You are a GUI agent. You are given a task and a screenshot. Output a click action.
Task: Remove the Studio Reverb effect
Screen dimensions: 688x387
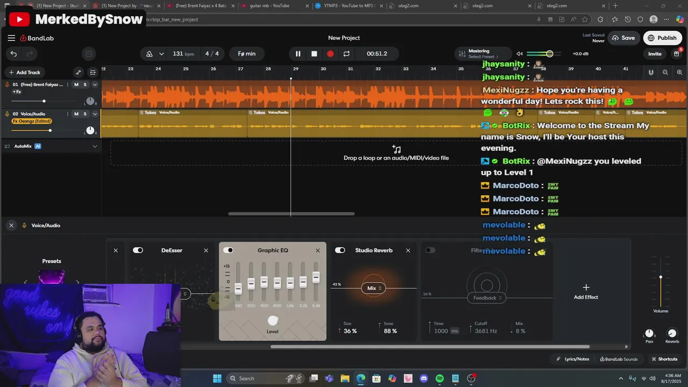coord(408,250)
